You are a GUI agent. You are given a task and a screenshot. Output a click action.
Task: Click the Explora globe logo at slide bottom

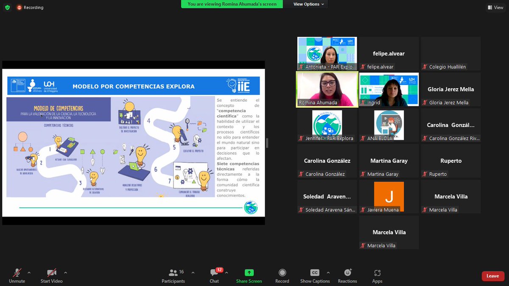click(x=251, y=208)
